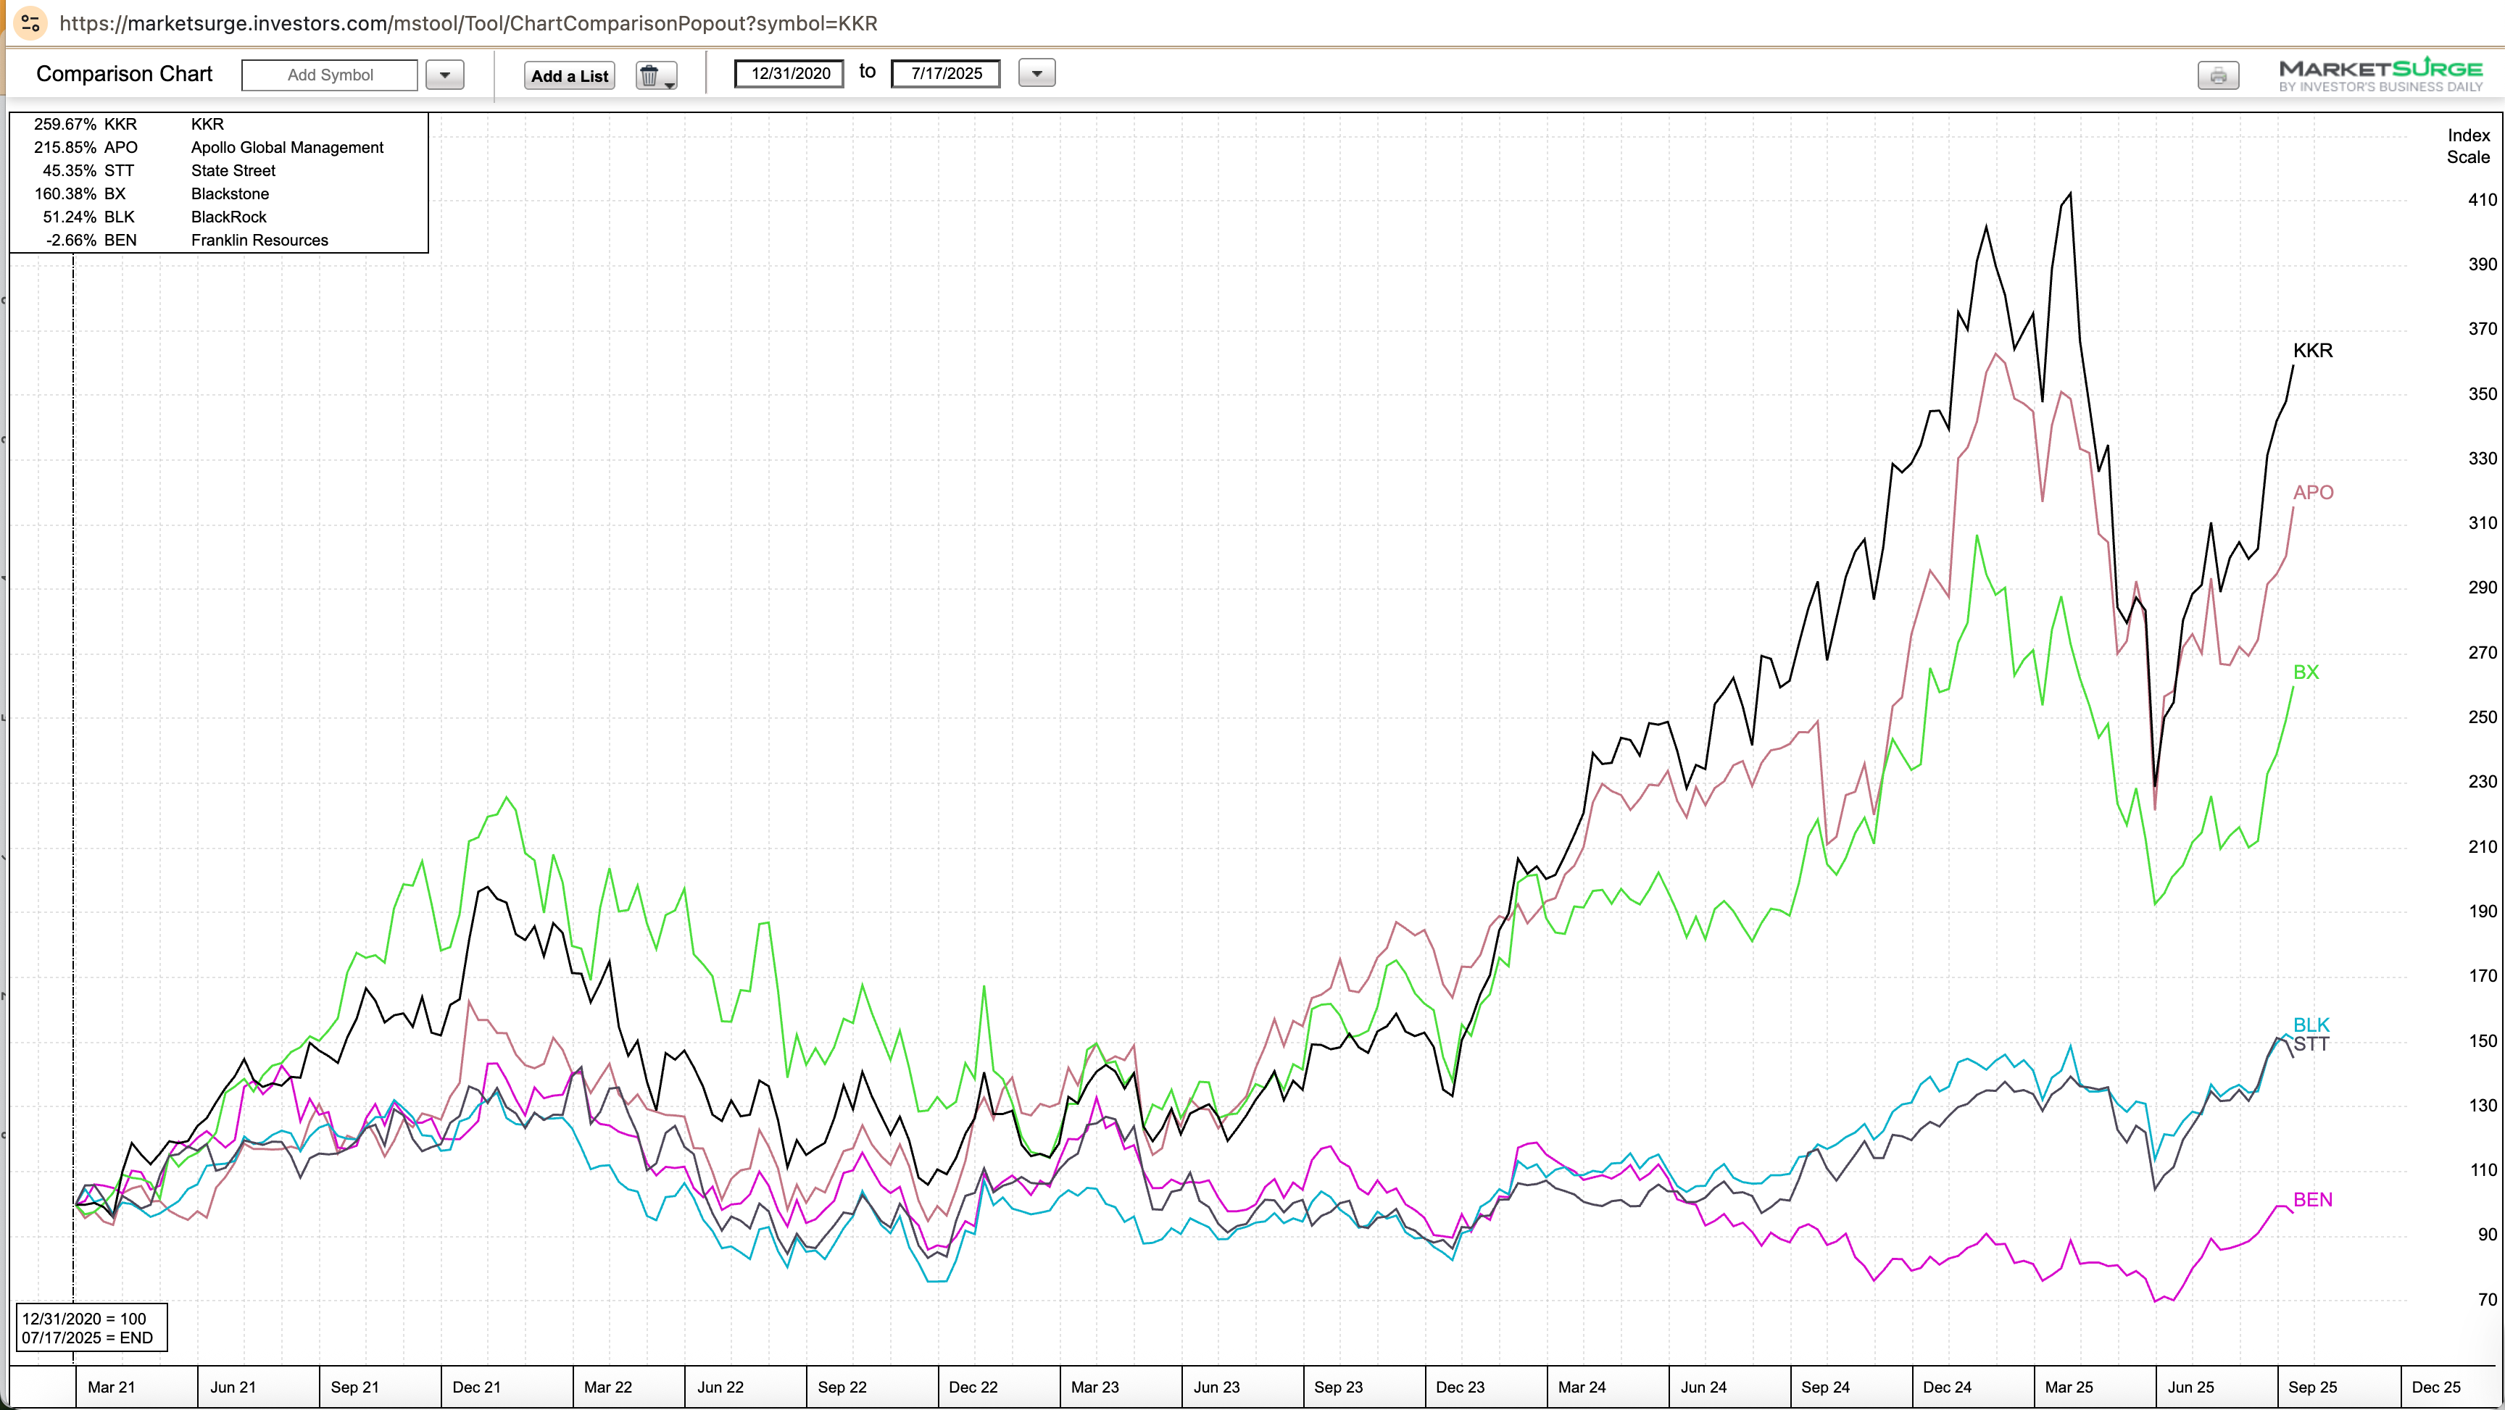
Task: Click the KKR line label on chart
Action: [2312, 351]
